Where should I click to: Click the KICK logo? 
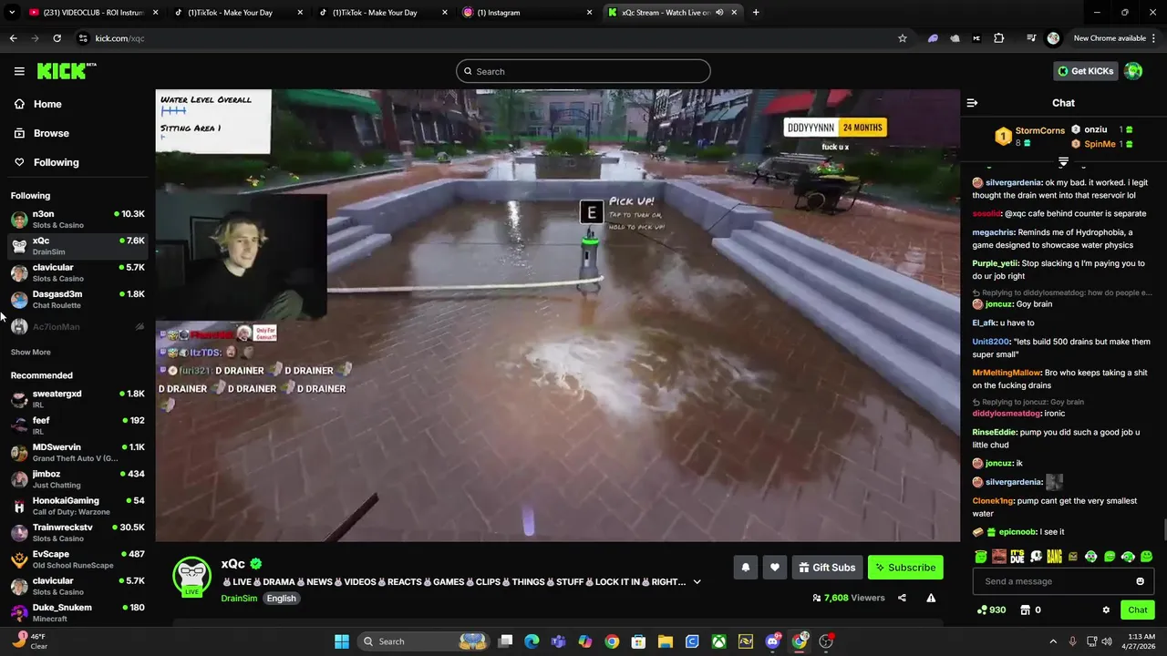pyautogui.click(x=67, y=71)
